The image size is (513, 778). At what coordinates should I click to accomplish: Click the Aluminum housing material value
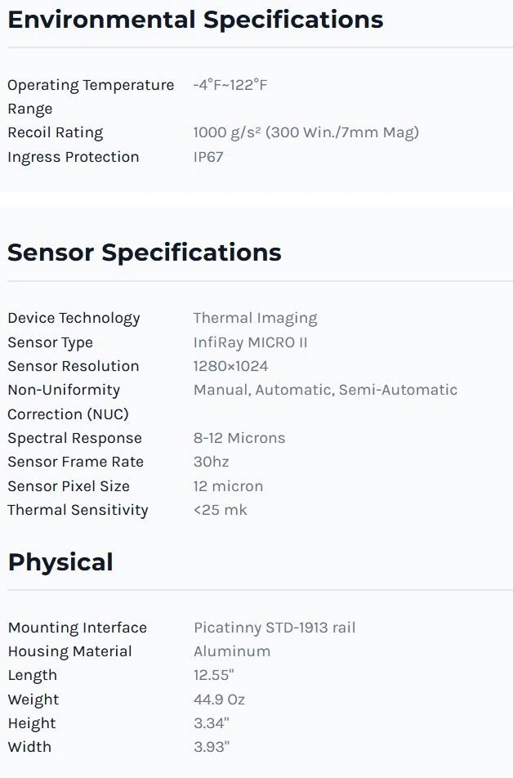[x=232, y=651]
